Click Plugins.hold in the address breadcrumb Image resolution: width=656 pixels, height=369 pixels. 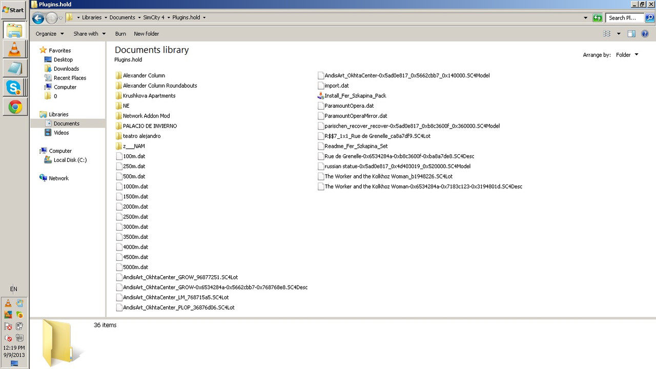coord(186,17)
